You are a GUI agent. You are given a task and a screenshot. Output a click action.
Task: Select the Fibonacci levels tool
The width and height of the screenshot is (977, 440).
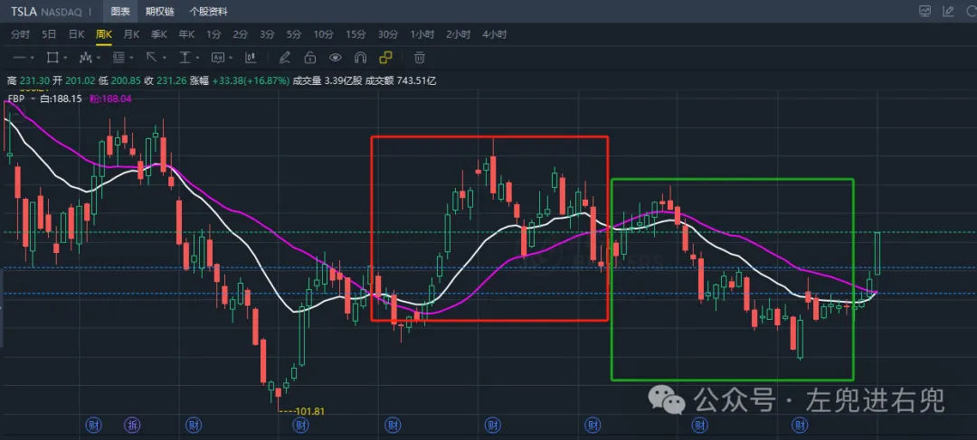click(x=119, y=58)
